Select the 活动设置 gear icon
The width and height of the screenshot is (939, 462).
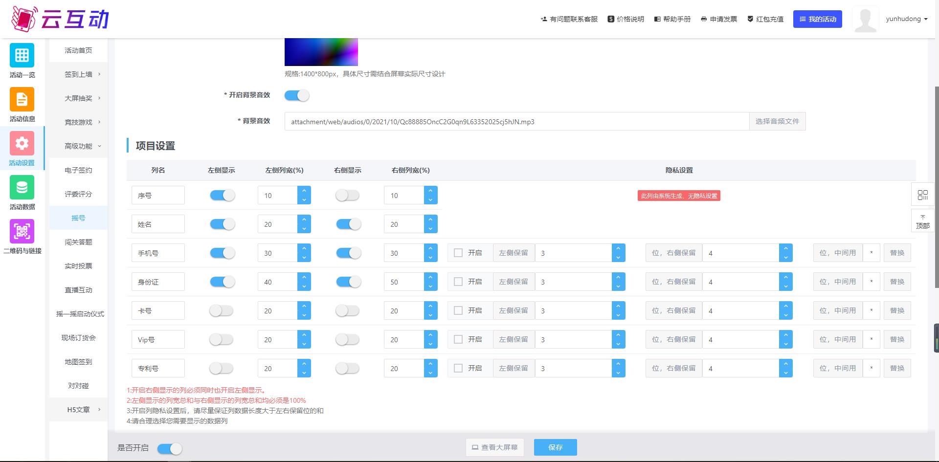(22, 143)
